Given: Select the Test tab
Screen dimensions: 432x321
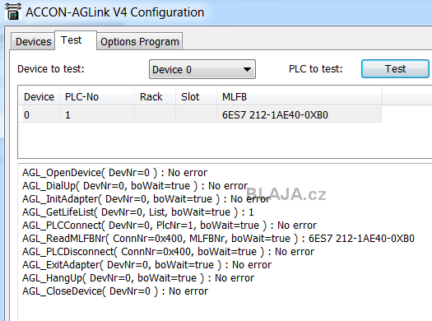Looking at the screenshot, I should pyautogui.click(x=72, y=40).
